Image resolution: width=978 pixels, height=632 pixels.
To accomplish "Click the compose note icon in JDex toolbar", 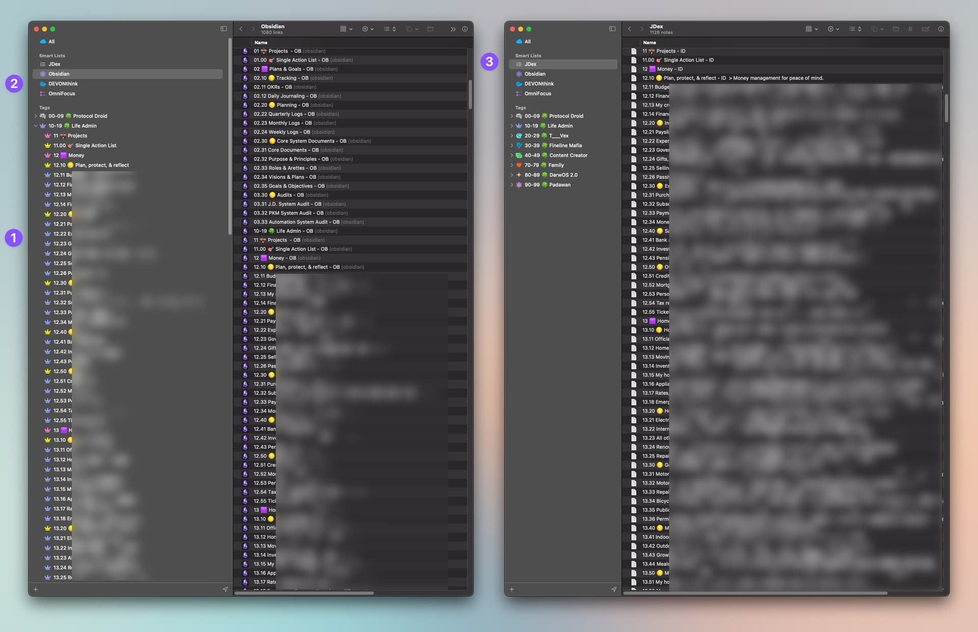I will click(x=926, y=29).
